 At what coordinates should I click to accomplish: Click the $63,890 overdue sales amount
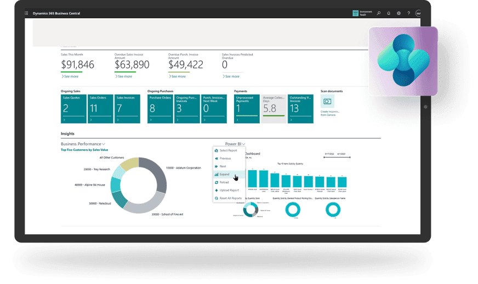132,65
